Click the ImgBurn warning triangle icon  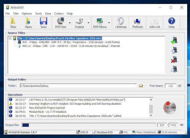tap(11, 104)
